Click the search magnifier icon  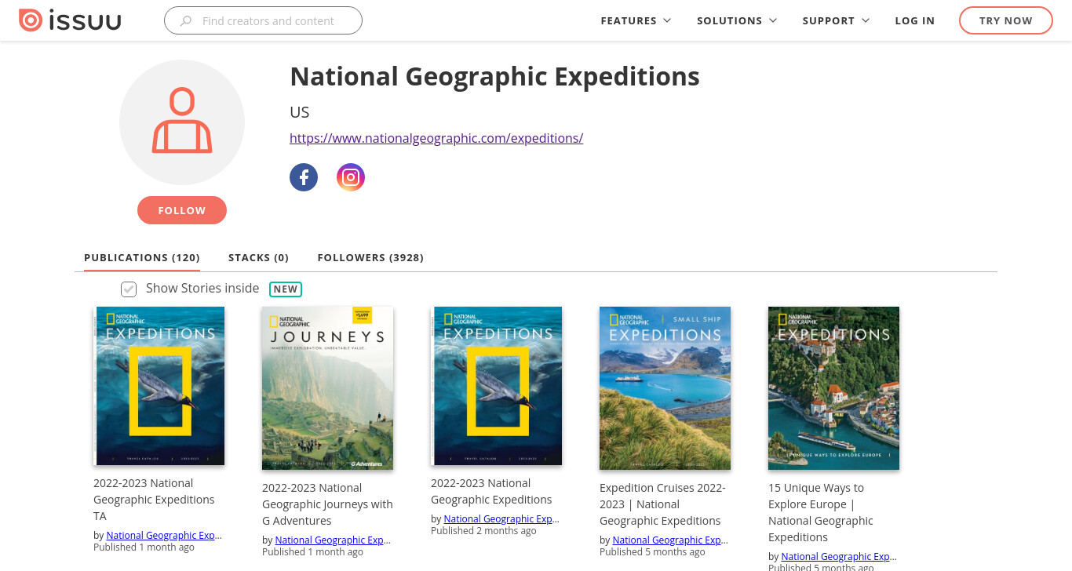pos(186,21)
